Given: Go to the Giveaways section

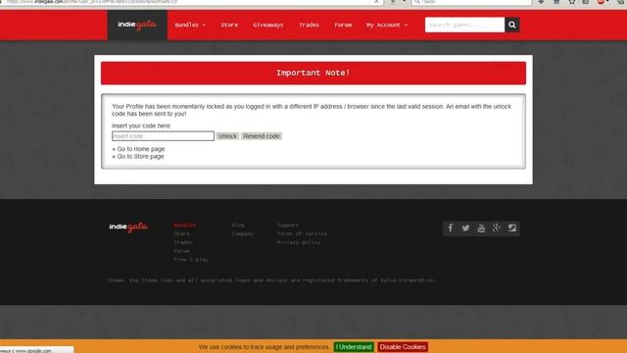Looking at the screenshot, I should 268,25.
